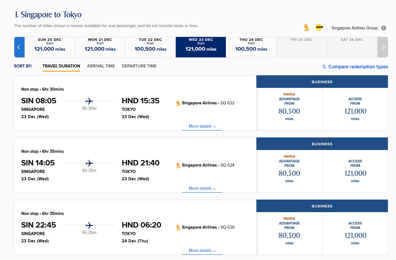Click the airplane icon for SQ 632 flight
The height and width of the screenshot is (260, 396).
click(89, 101)
